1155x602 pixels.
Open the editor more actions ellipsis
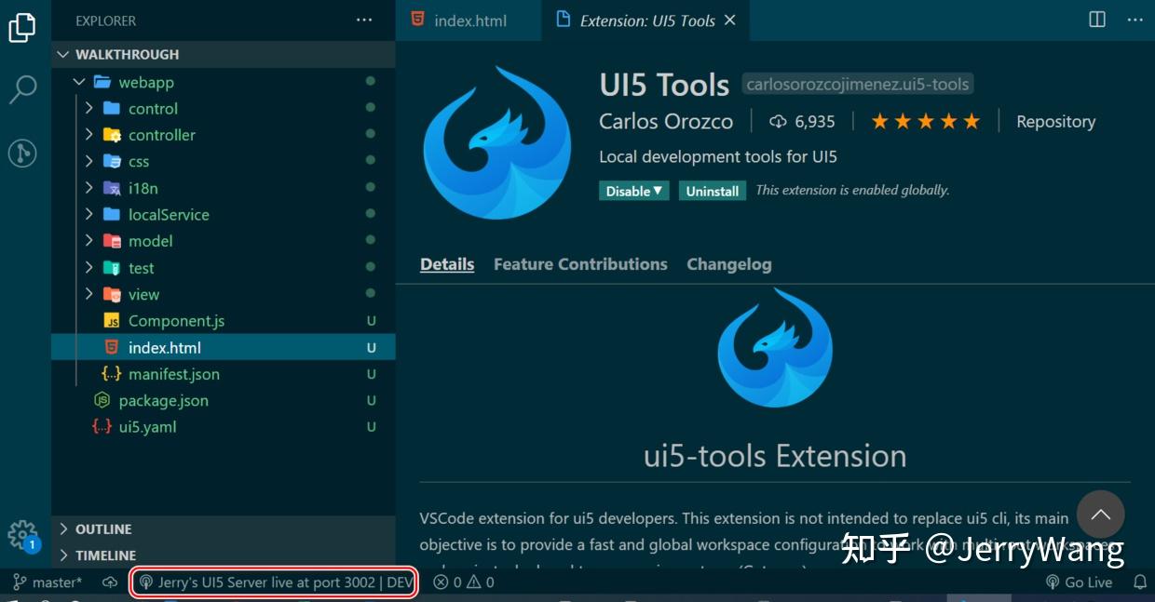coord(1135,20)
